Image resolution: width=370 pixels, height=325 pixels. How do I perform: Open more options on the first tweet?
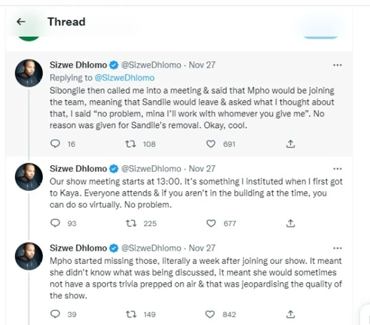click(337, 65)
